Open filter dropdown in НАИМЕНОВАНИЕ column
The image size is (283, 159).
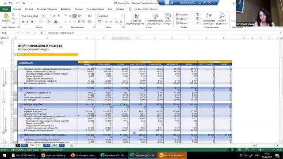(76, 67)
